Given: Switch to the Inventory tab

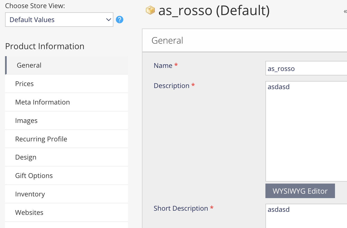Looking at the screenshot, I should pos(30,194).
